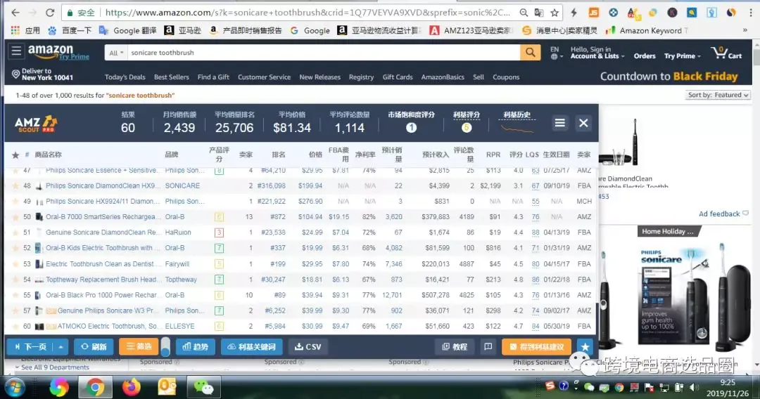The image size is (760, 399).
Task: Open the AMZScout hamburger menu icon
Action: [x=560, y=123]
